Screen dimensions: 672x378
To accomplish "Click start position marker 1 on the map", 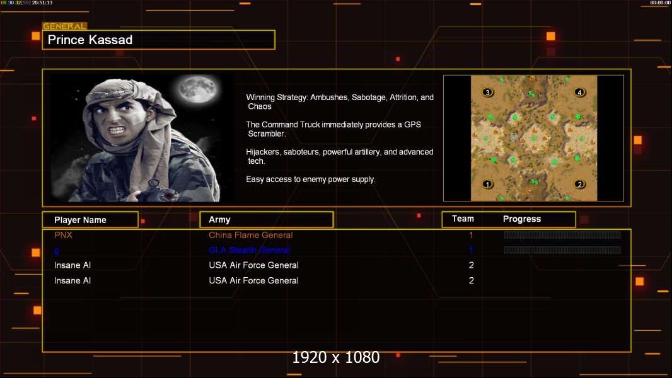I will pos(487,184).
